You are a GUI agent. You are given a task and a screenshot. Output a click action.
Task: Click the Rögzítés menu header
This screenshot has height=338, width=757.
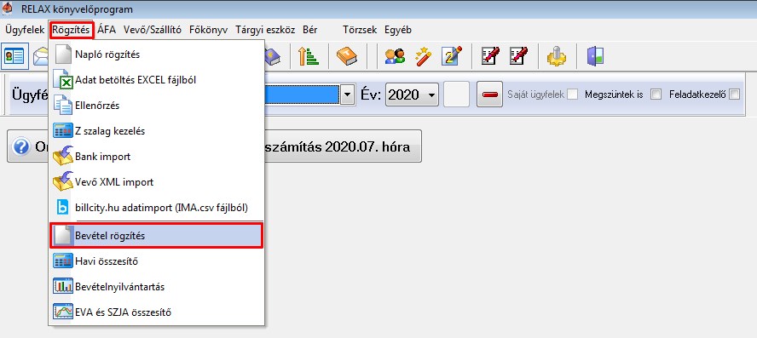(x=71, y=30)
